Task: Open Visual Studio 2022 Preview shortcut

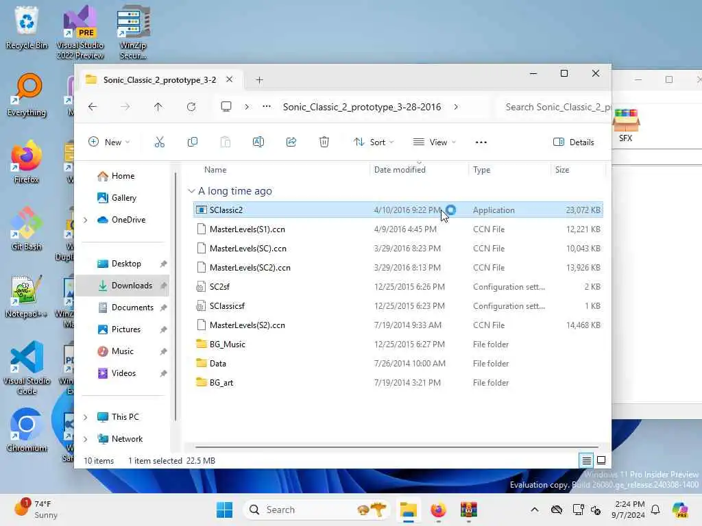Action: point(80,32)
